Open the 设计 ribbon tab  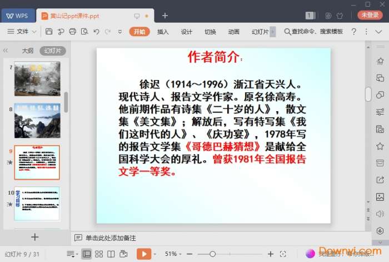186,32
